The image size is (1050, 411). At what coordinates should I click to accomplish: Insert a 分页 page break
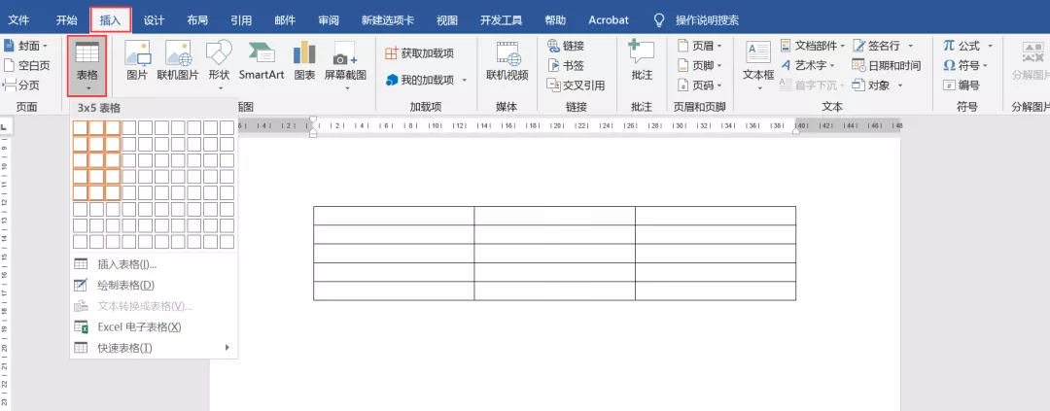tap(21, 85)
